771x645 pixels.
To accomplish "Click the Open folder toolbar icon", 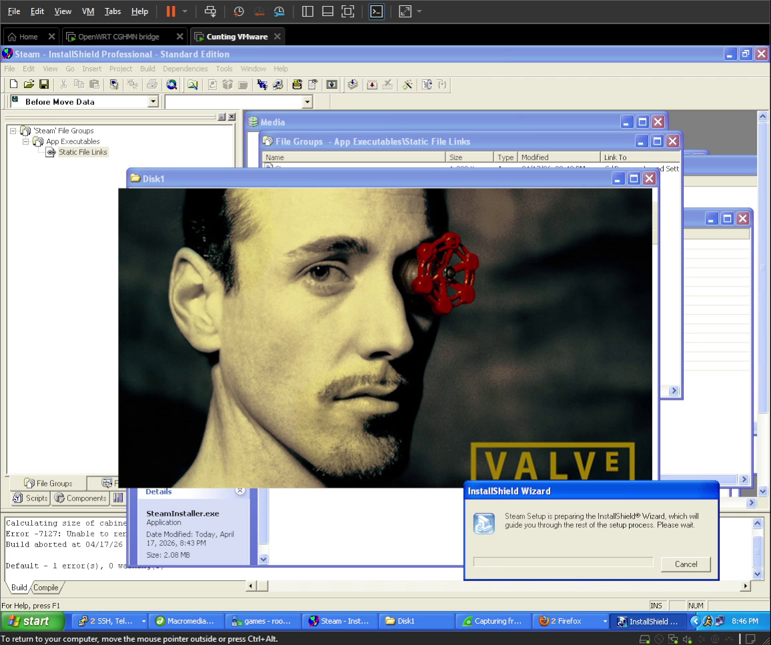I will click(29, 85).
